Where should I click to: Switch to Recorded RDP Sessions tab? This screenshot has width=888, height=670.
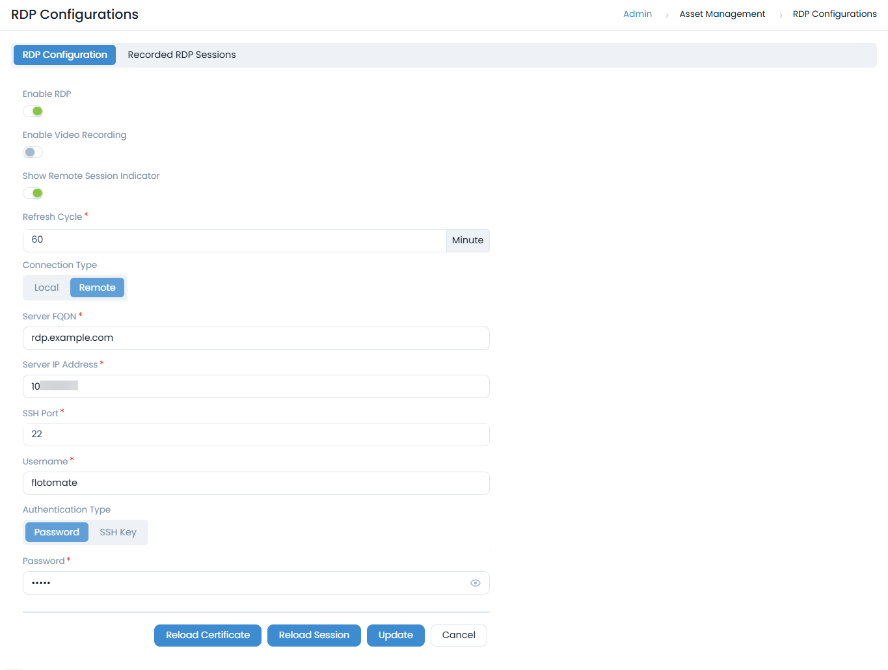(x=182, y=55)
